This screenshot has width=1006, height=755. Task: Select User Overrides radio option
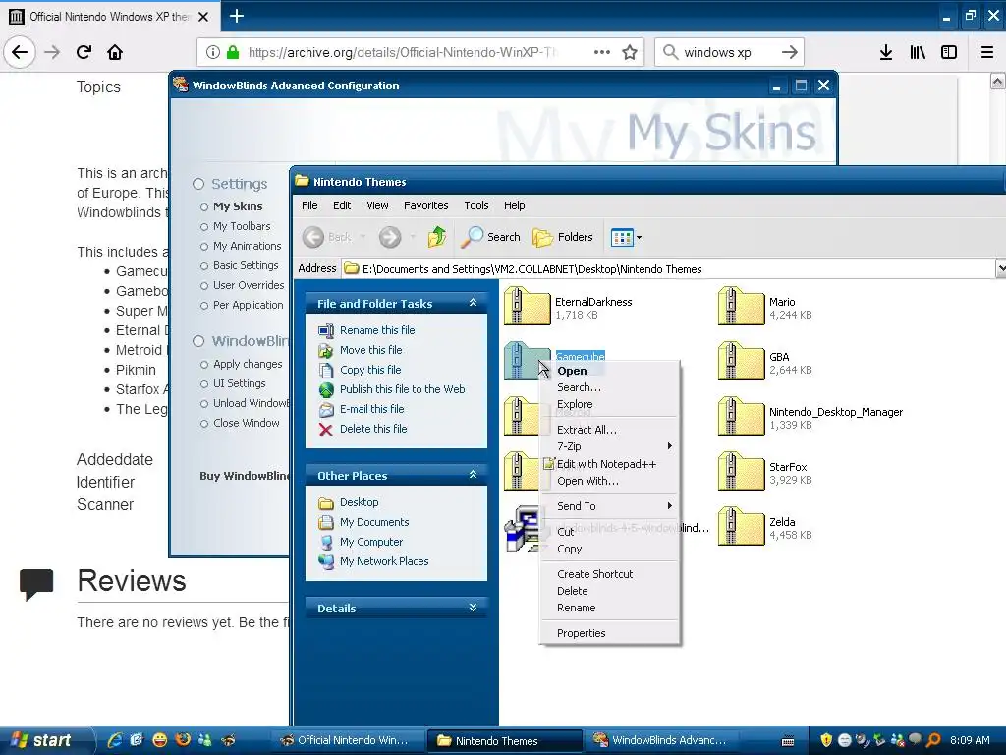[x=204, y=286]
